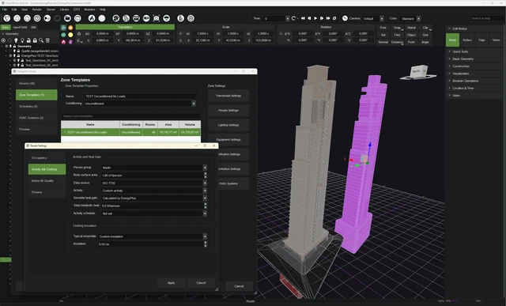The width and height of the screenshot is (506, 306).
Task: Toggle the Angle option
Action: point(425,42)
